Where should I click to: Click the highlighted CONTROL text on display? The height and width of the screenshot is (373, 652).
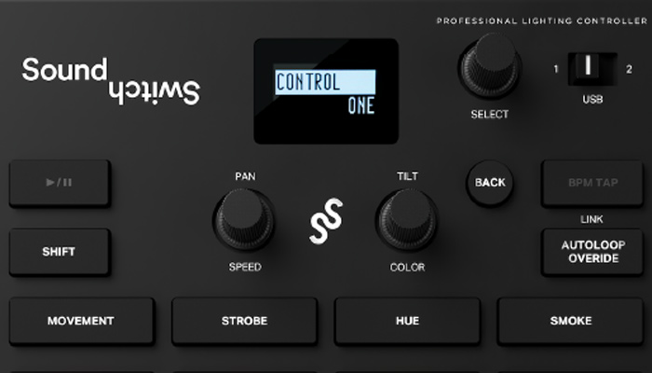pos(307,82)
